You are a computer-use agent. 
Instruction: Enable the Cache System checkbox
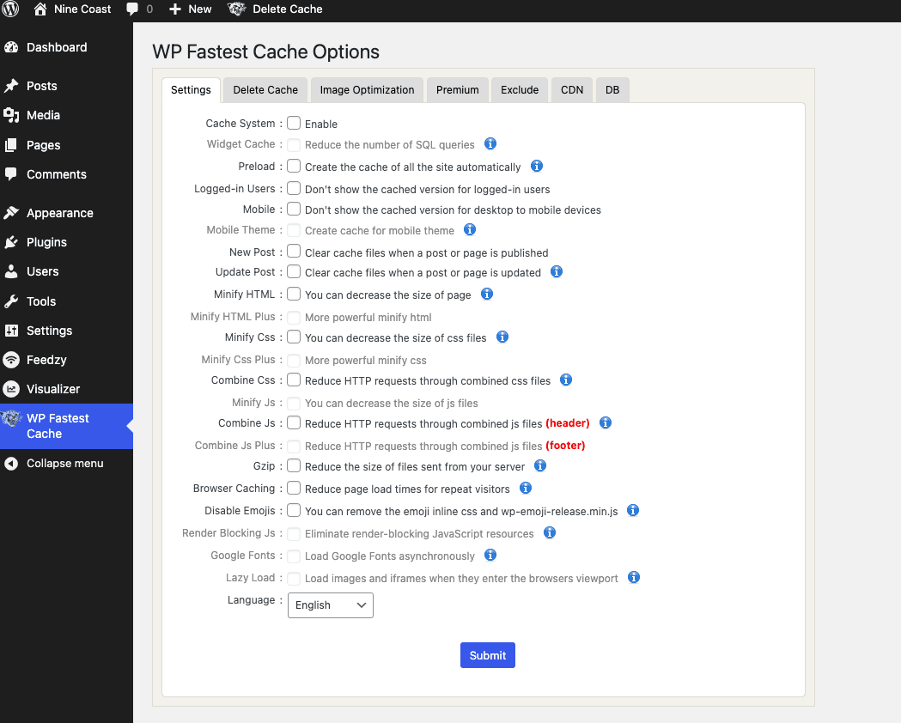(x=294, y=124)
